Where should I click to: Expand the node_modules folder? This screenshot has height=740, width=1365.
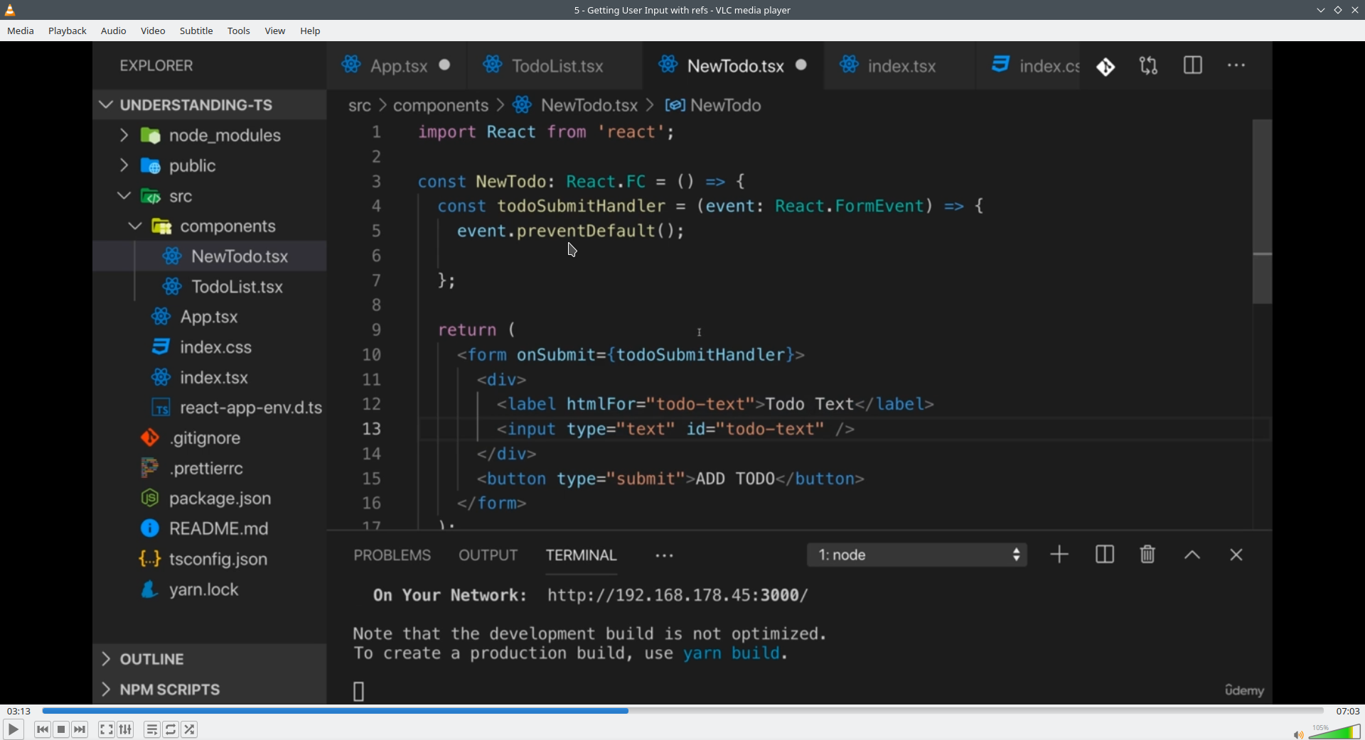click(210, 135)
